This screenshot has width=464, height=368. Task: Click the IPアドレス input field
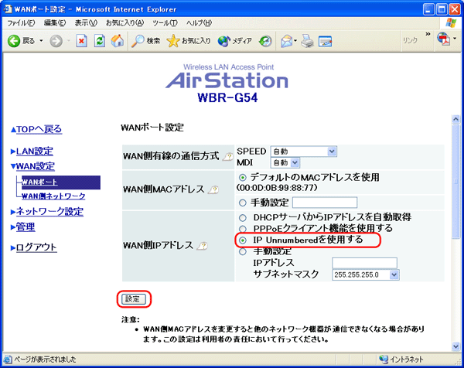[364, 263]
